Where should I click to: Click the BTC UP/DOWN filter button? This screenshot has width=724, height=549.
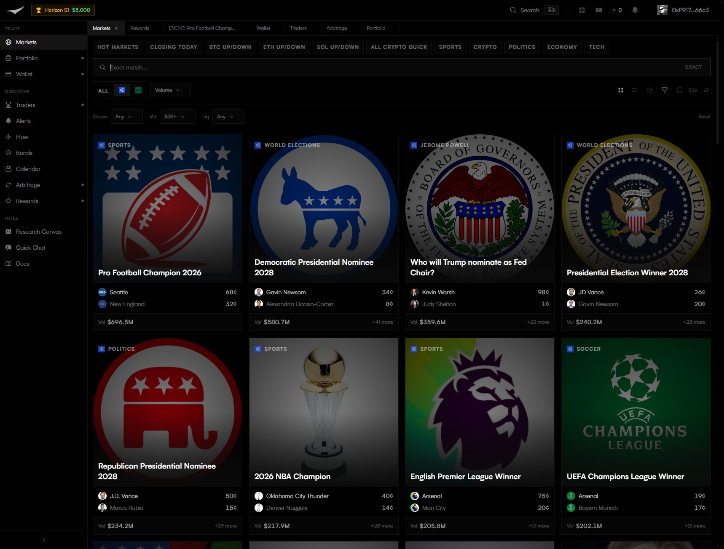tap(230, 47)
